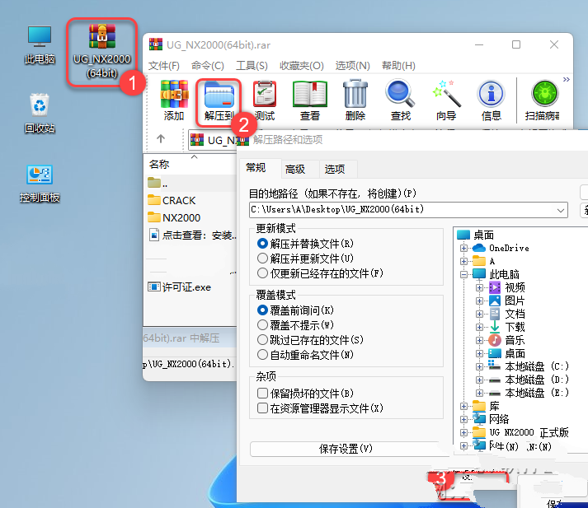This screenshot has height=508, width=588.
Task: Select the 点击查看：安装 file entry
Action: (192, 235)
